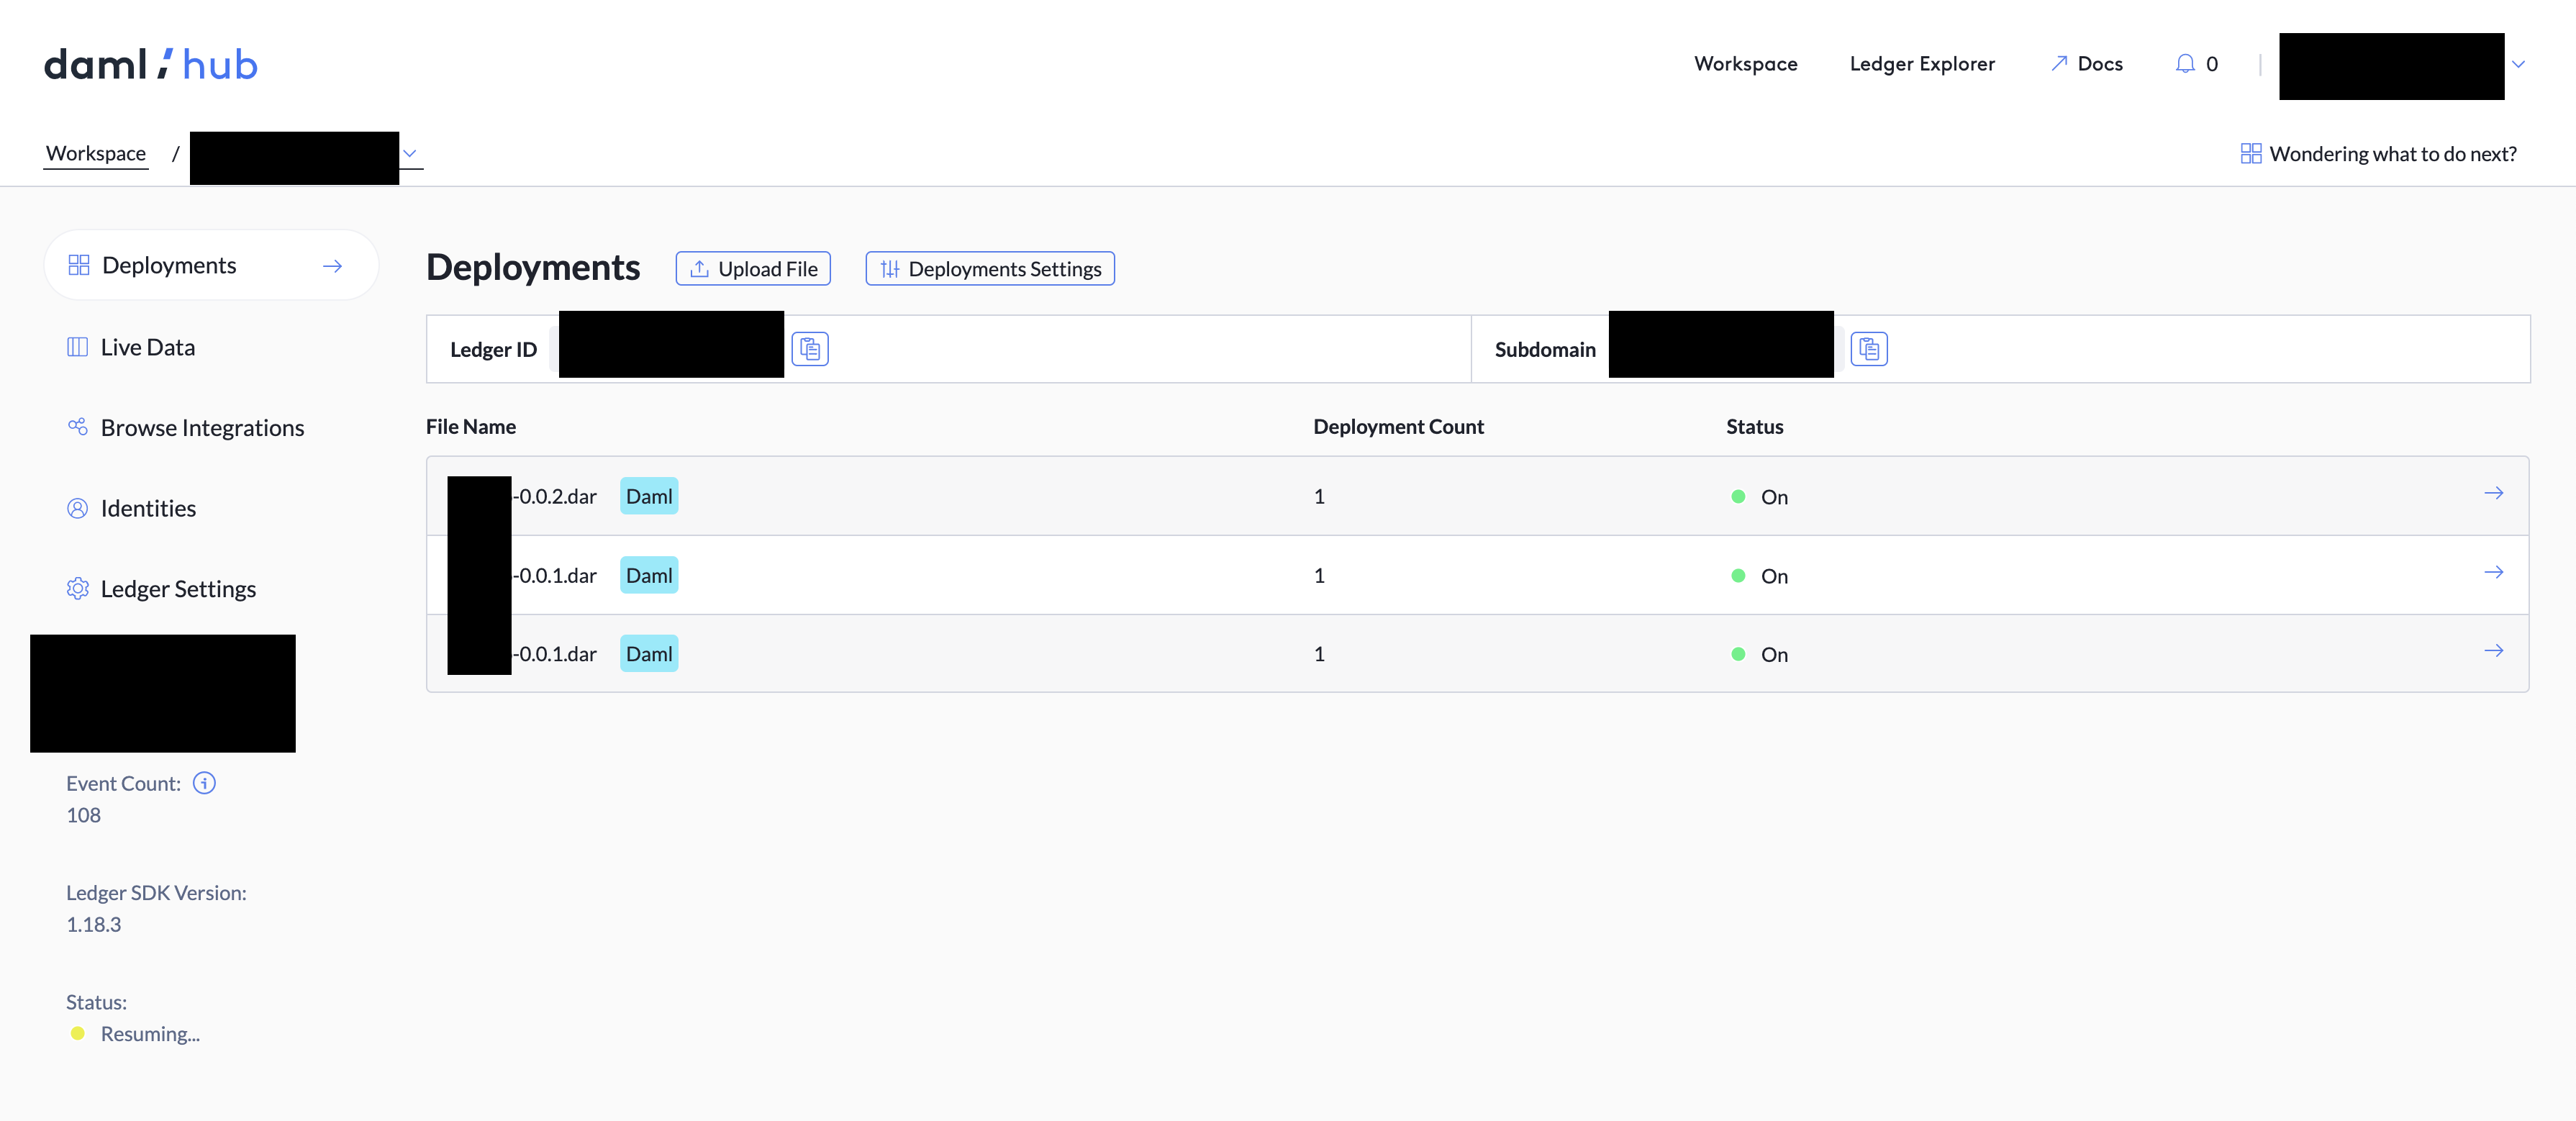The height and width of the screenshot is (1121, 2576).
Task: Open Identities section
Action: point(148,508)
